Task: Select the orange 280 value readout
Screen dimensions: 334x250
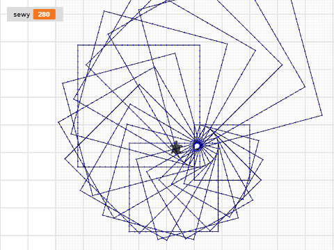Action: (x=45, y=15)
